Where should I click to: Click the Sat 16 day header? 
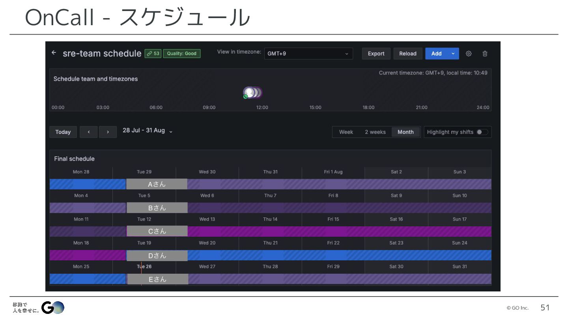click(x=396, y=219)
